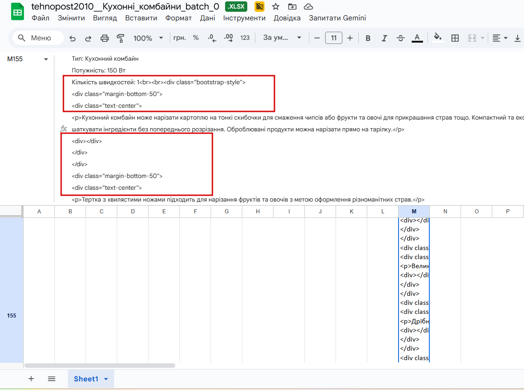Open the text color picker
The image size is (524, 390).
click(417, 38)
